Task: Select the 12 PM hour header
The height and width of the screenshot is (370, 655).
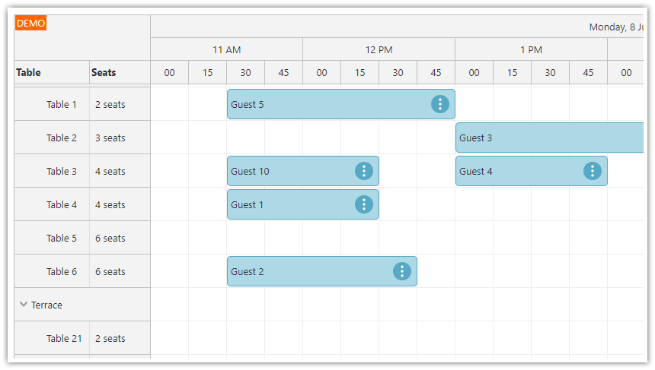Action: (379, 50)
